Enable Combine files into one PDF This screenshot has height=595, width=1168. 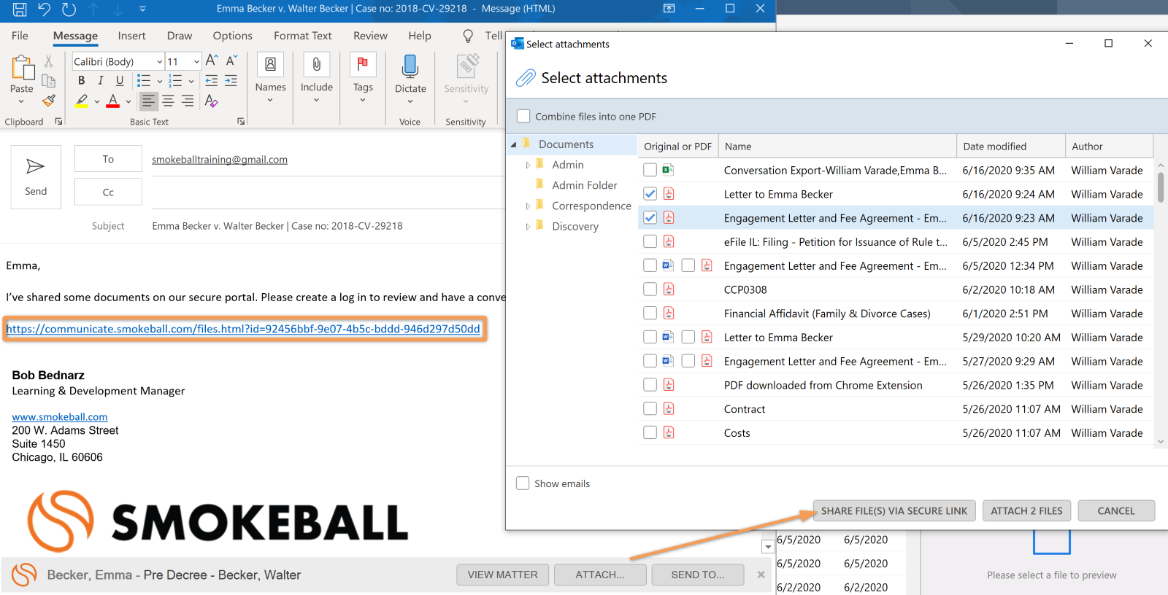523,116
